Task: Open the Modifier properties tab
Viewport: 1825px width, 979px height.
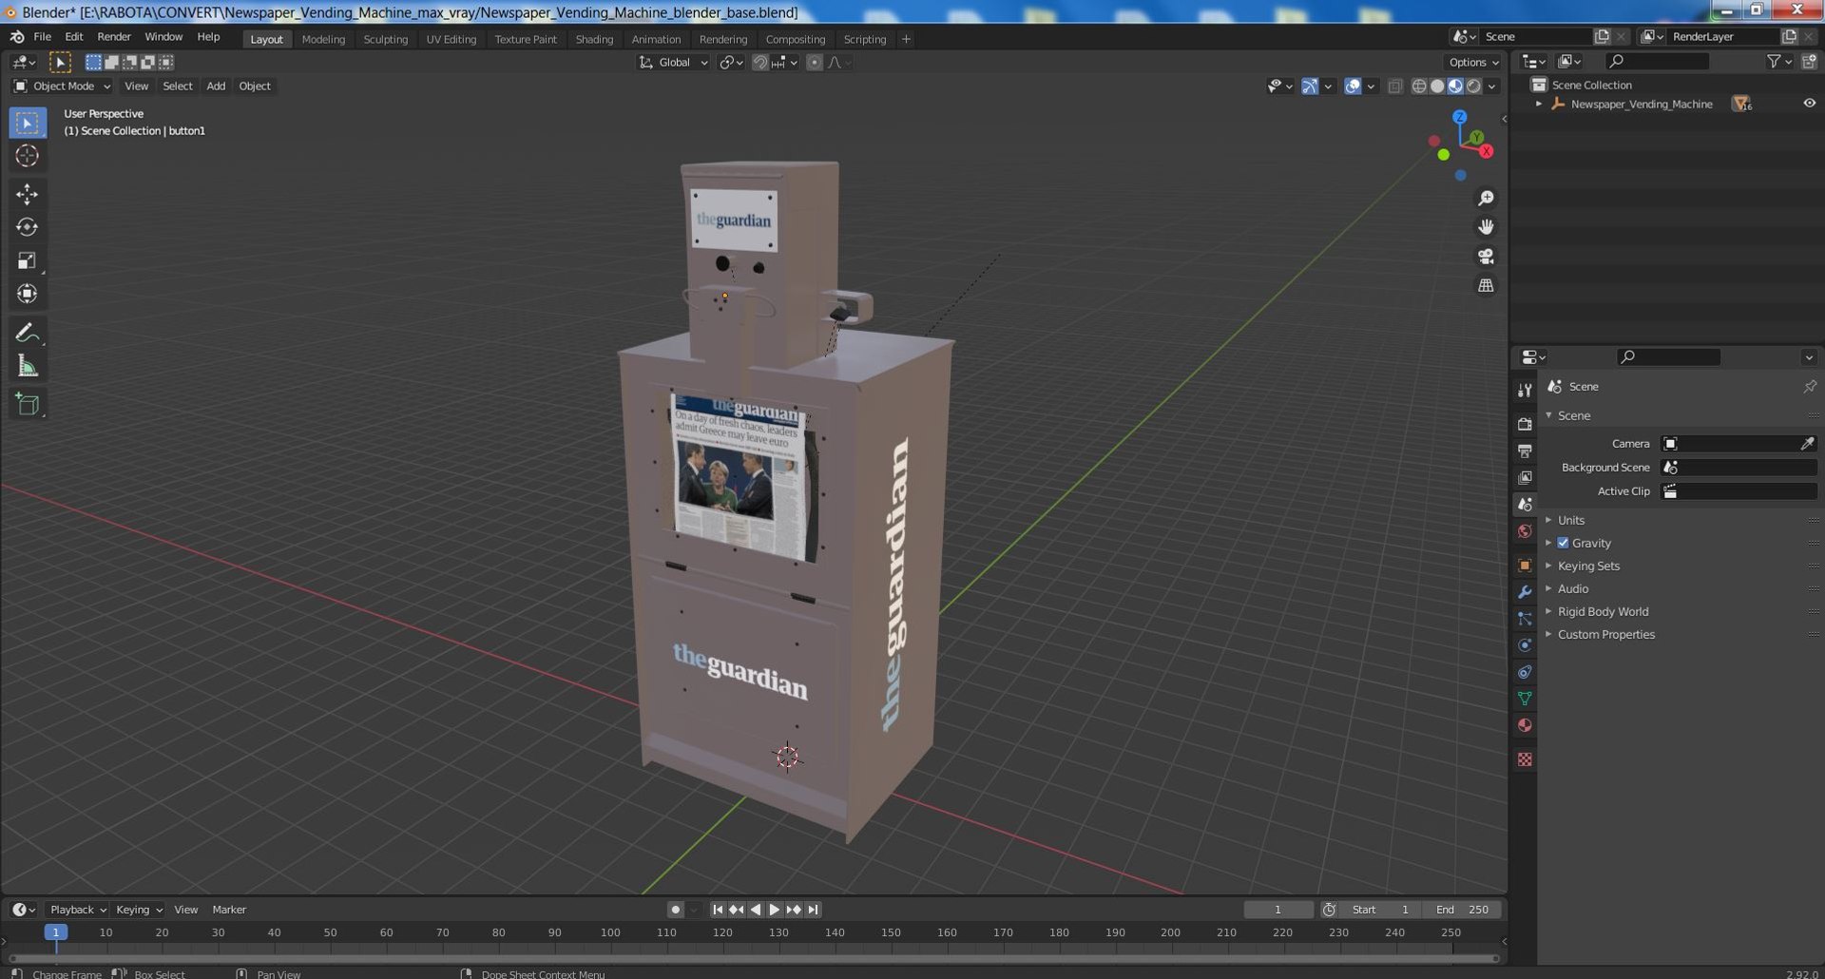Action: [1525, 592]
